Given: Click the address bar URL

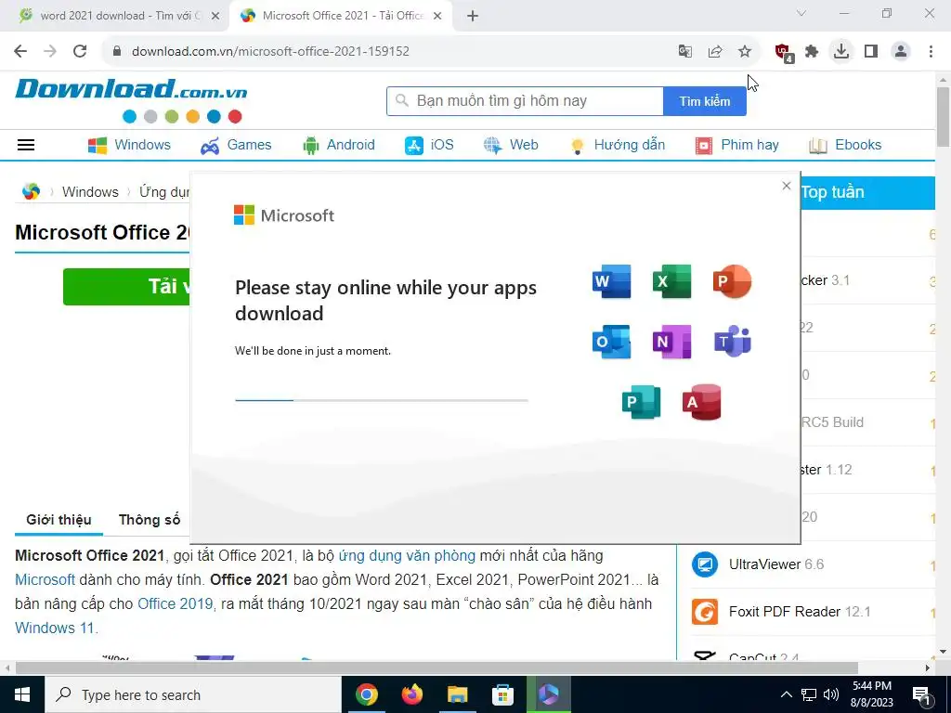Looking at the screenshot, I should [x=270, y=51].
